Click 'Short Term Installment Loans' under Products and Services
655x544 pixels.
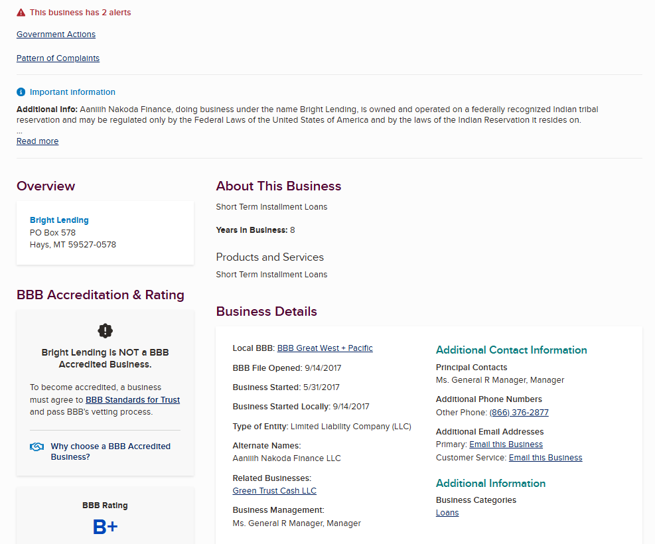click(271, 274)
